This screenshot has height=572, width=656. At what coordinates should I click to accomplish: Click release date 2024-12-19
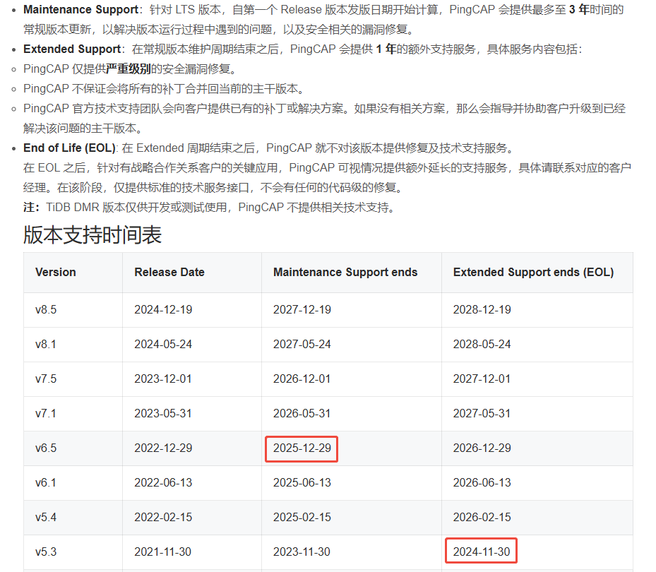point(163,309)
